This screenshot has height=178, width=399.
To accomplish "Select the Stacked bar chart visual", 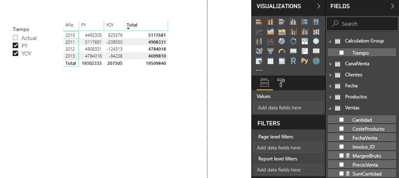I will [x=259, y=22].
